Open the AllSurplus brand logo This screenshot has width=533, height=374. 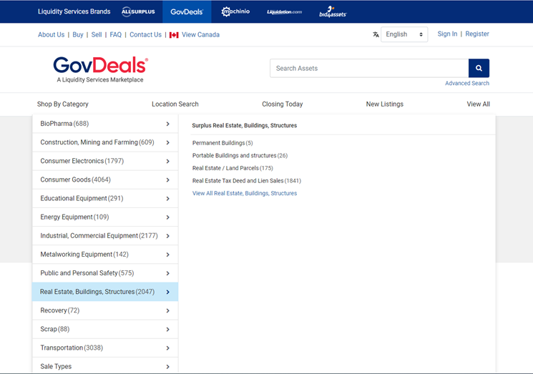(138, 11)
